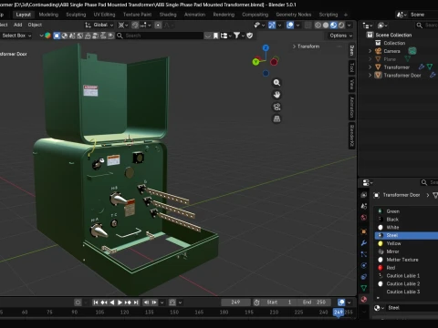Open the Modifiers wrench tab icon
The height and width of the screenshot is (328, 438).
click(364, 243)
